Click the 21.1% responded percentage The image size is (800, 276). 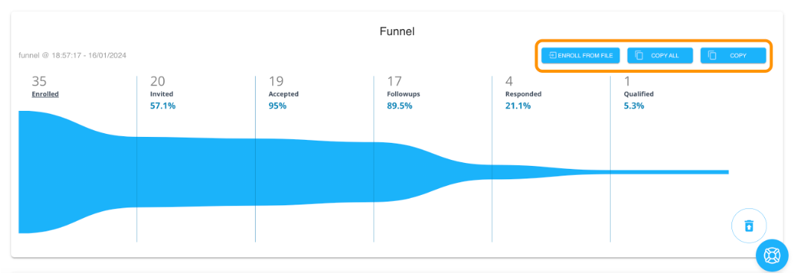pos(518,106)
